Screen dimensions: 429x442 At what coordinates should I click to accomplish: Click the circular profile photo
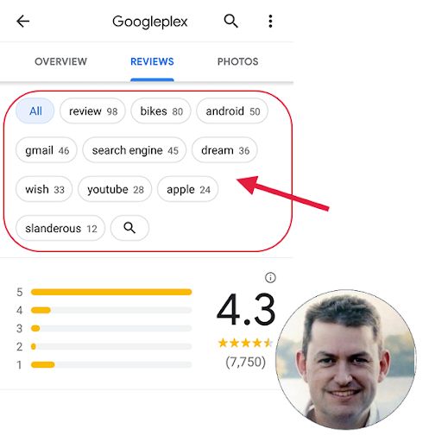tap(346, 359)
